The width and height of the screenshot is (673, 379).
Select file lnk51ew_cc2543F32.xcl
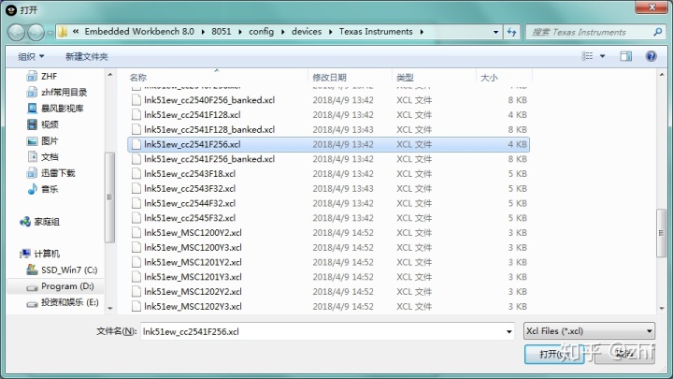click(x=329, y=189)
